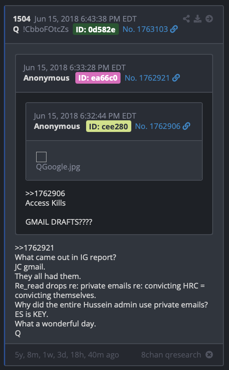Open post No. 1762906 link
229x370 pixels.
[x=158, y=126]
